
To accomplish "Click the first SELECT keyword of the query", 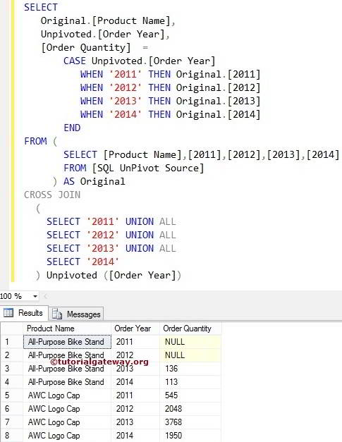I will pos(41,7).
